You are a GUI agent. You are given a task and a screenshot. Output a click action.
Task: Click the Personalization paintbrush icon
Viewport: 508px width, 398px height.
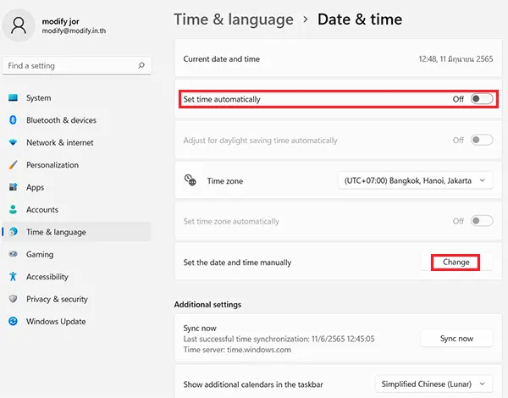click(x=13, y=165)
